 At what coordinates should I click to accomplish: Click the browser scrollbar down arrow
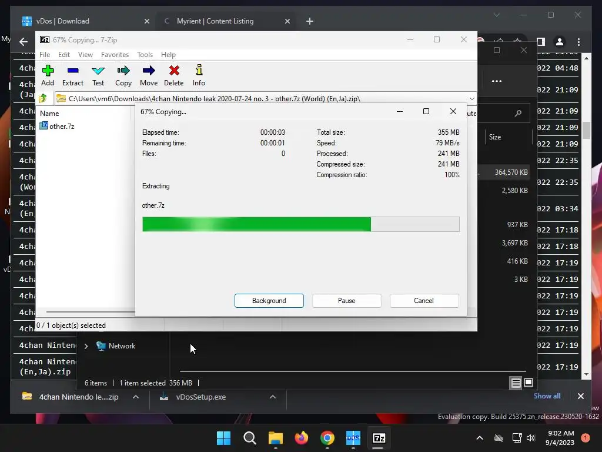(586, 374)
